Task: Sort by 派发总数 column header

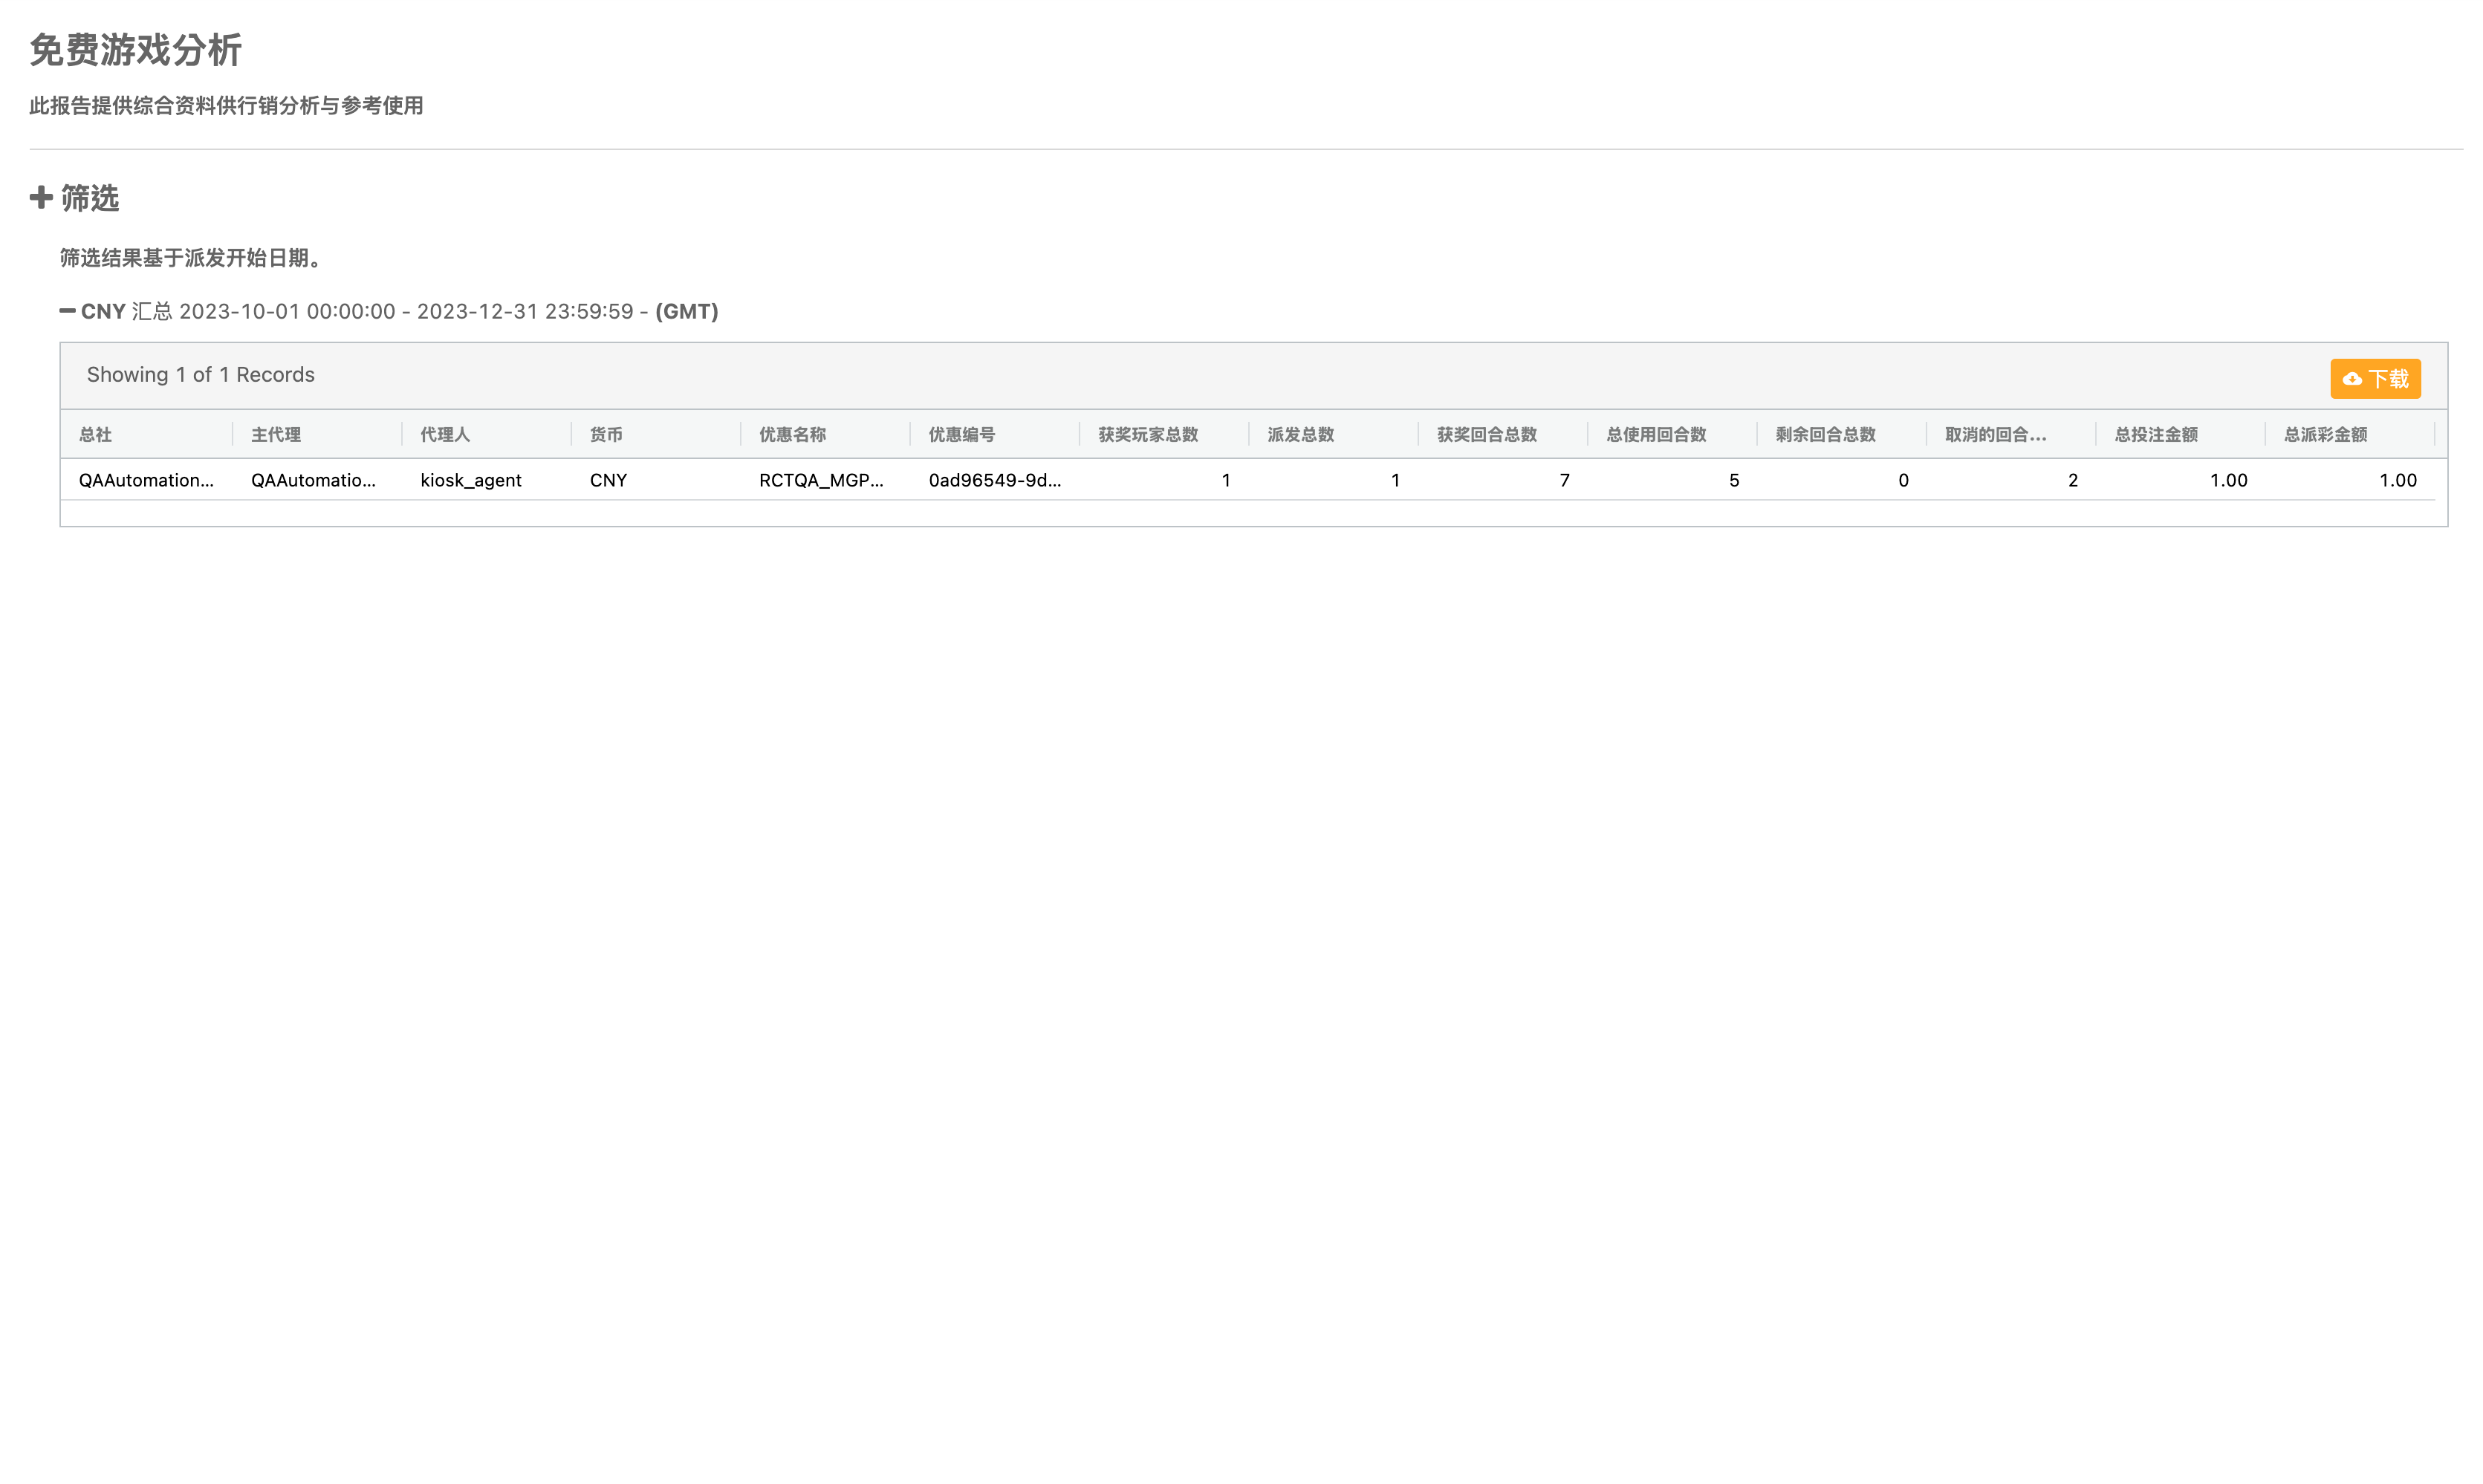Action: click(x=1300, y=435)
